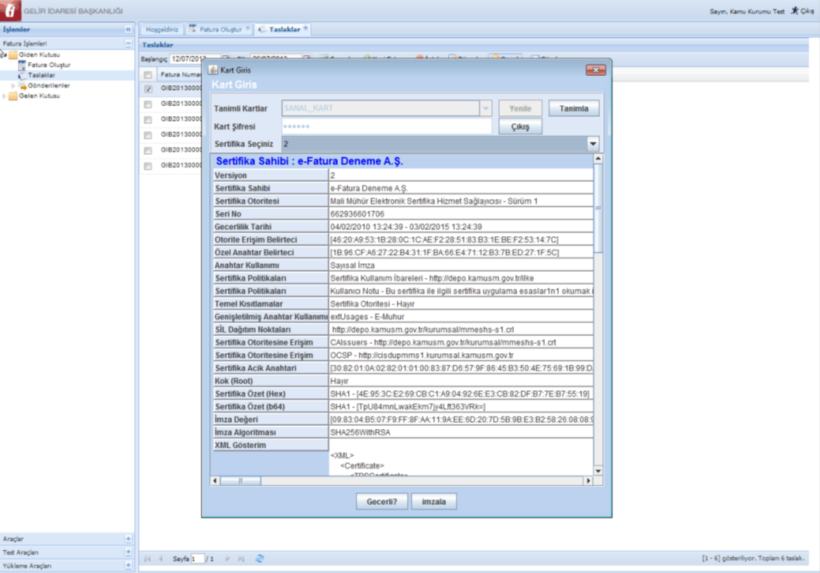Expand the Gönderilenler tree node

tap(13, 86)
